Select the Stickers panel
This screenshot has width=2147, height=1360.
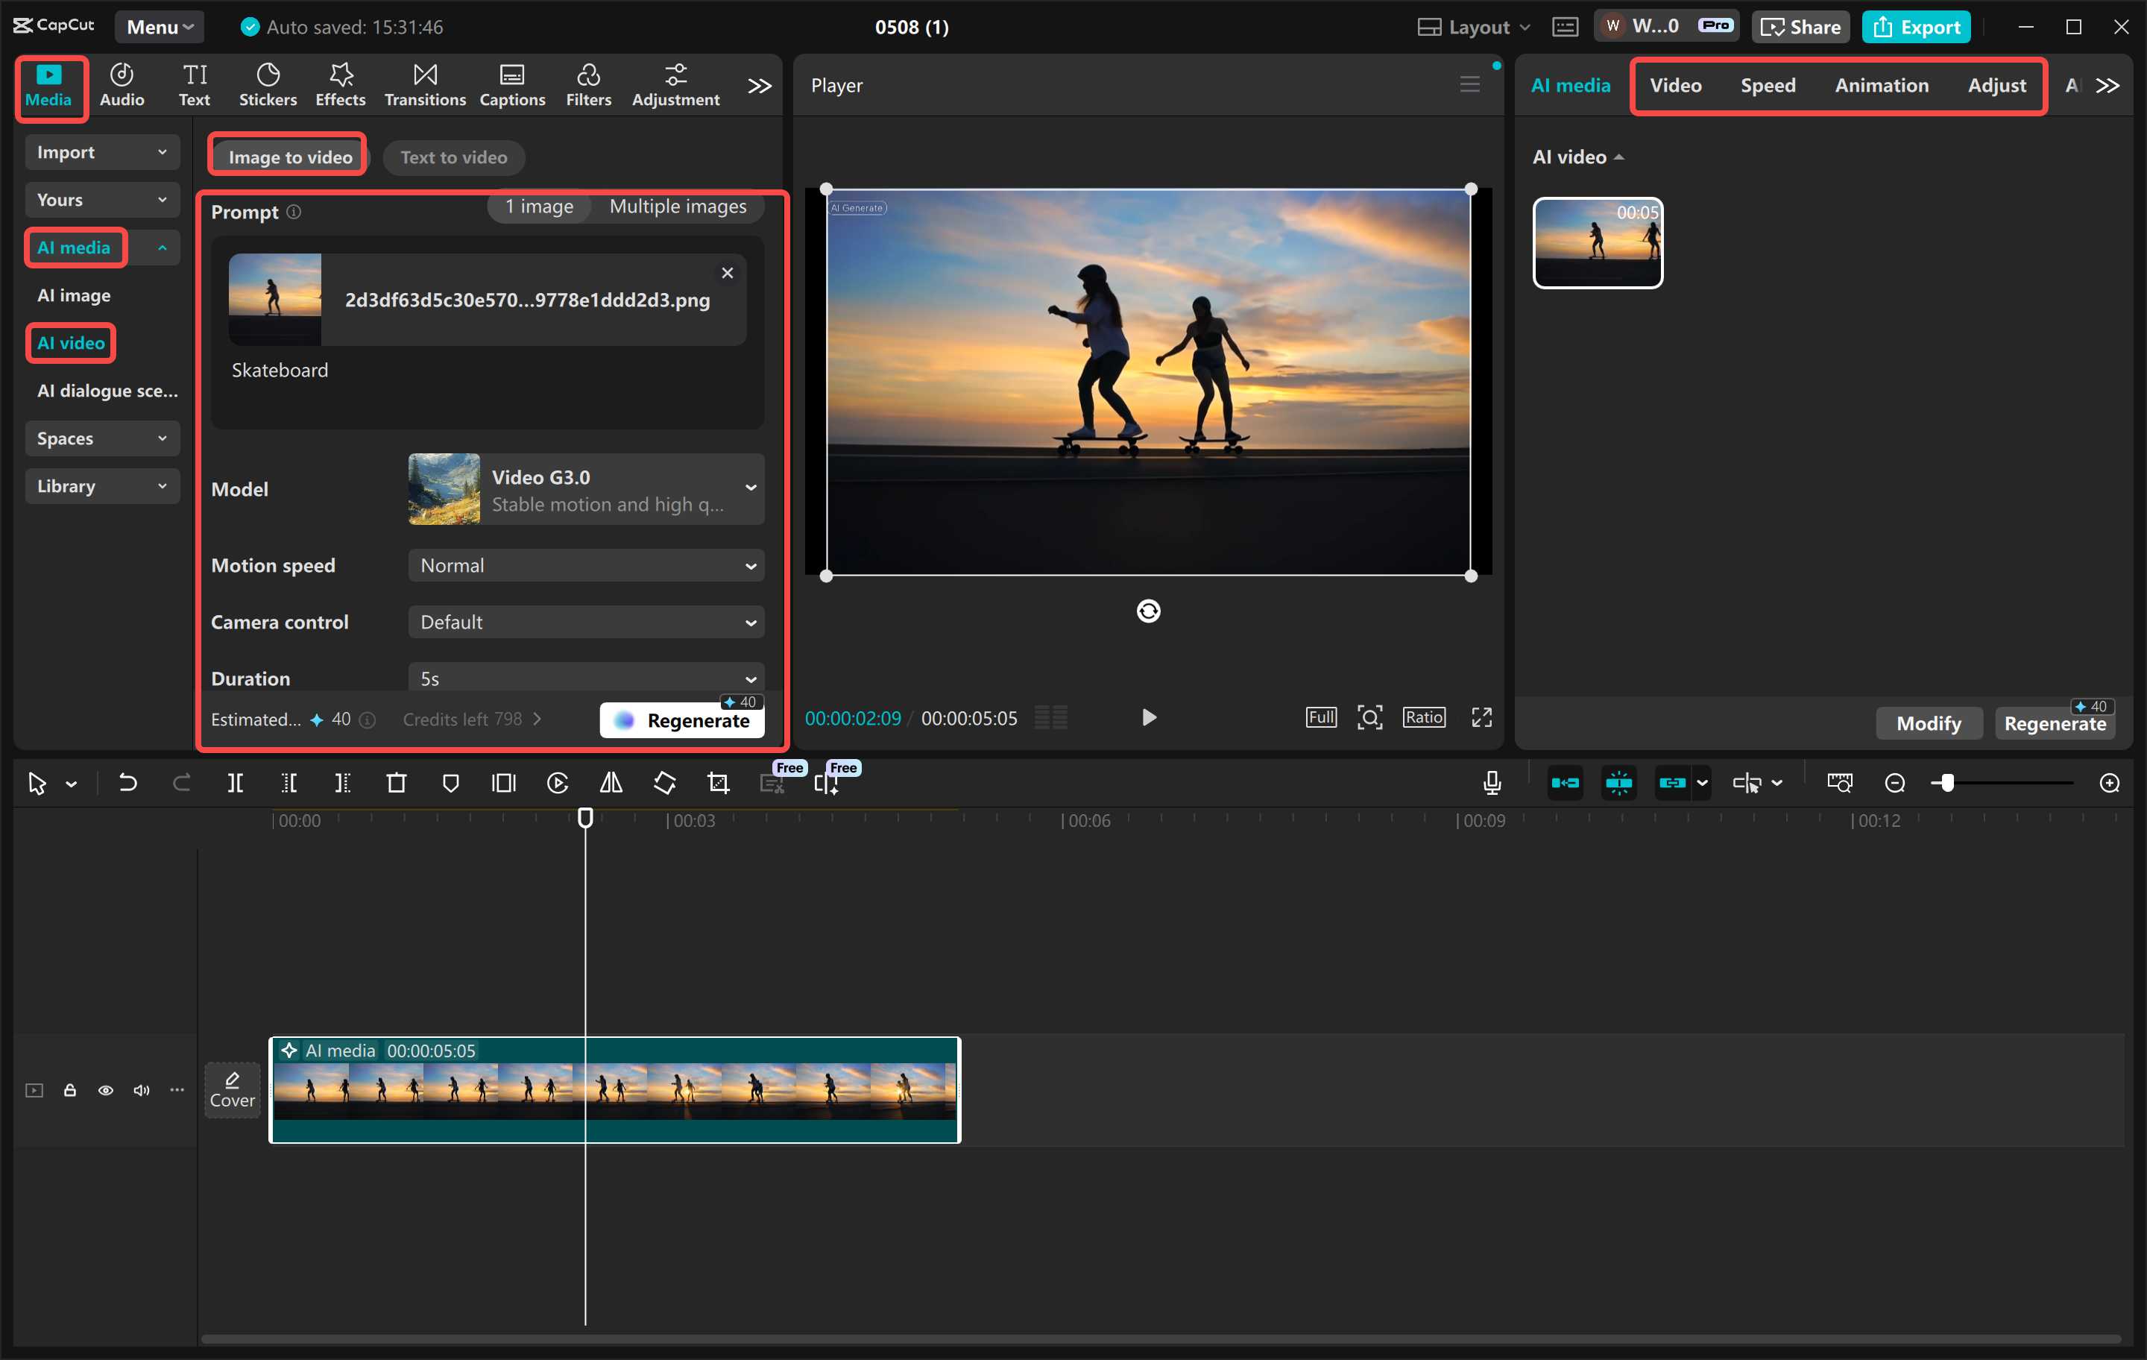click(x=268, y=84)
